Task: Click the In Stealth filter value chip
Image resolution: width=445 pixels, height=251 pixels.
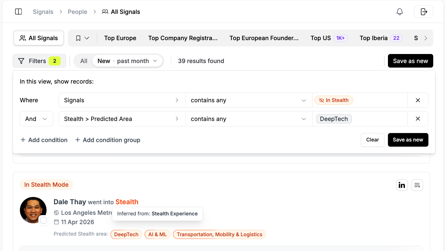Action: click(x=334, y=100)
